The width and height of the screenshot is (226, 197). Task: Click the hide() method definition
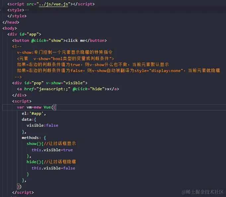[x=35, y=162]
